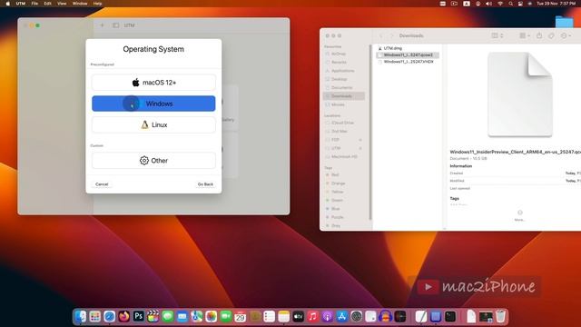Pick the Linux operating system option
The height and width of the screenshot is (327, 581).
pyautogui.click(x=153, y=125)
